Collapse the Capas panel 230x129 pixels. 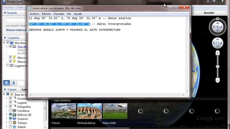pos(5,89)
